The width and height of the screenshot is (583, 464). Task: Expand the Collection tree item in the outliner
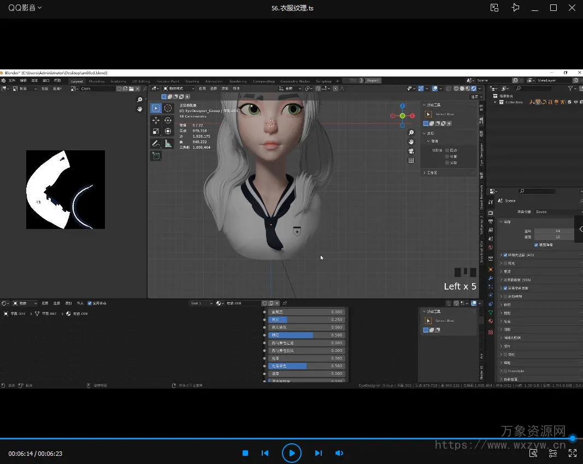tap(496, 102)
